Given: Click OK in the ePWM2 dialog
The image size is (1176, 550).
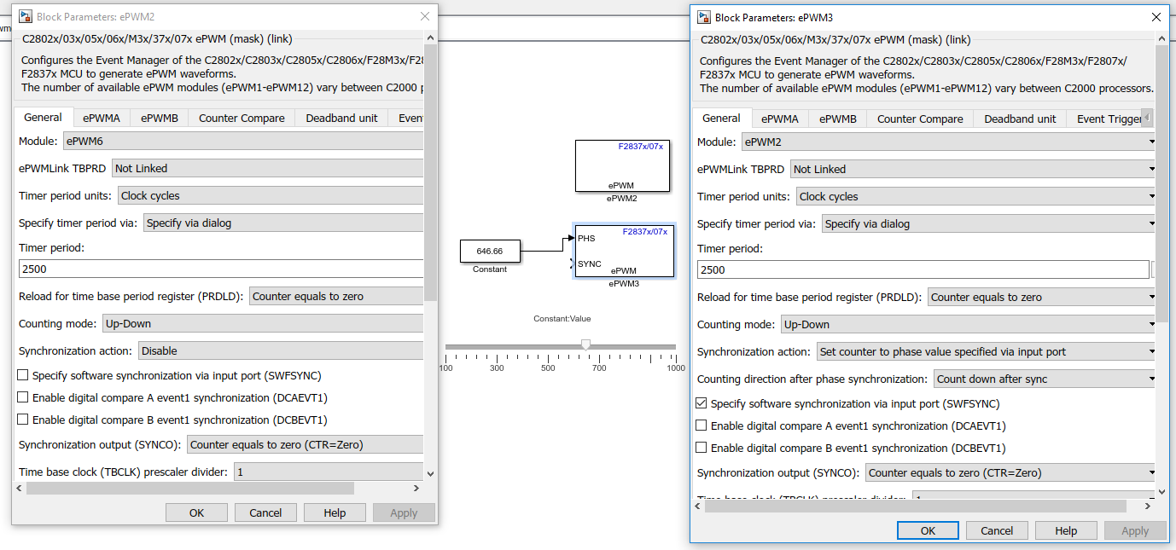Looking at the screenshot, I should [196, 512].
